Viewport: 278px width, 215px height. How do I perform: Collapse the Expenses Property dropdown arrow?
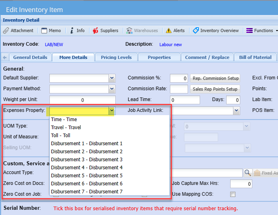pyautogui.click(x=112, y=111)
